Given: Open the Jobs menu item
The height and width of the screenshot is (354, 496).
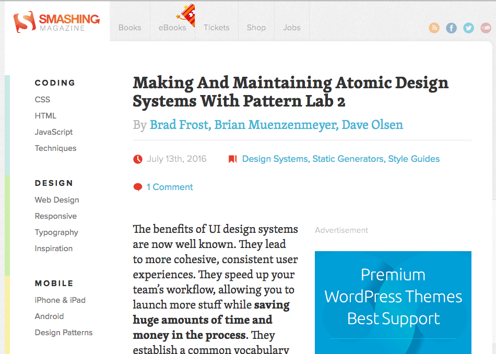Looking at the screenshot, I should (292, 28).
